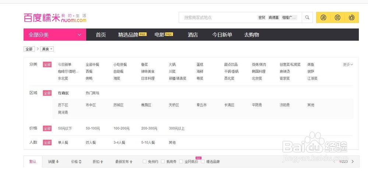Click the 退 refund guarantee icon
The width and height of the screenshot is (368, 171).
[x=323, y=18]
